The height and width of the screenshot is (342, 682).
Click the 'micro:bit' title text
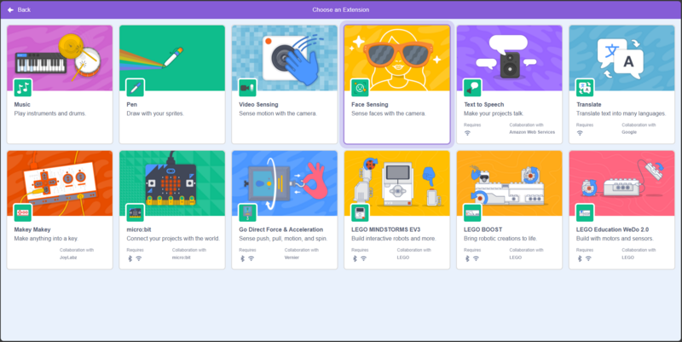[x=139, y=229]
